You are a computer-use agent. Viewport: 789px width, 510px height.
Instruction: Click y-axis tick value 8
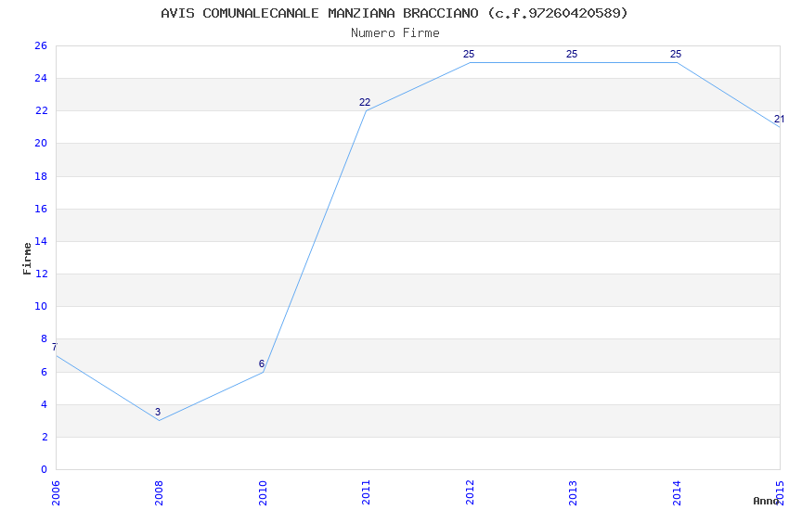point(45,339)
